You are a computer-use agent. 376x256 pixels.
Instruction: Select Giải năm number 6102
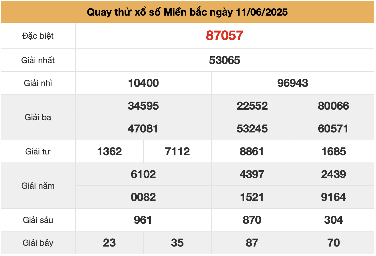click(143, 174)
